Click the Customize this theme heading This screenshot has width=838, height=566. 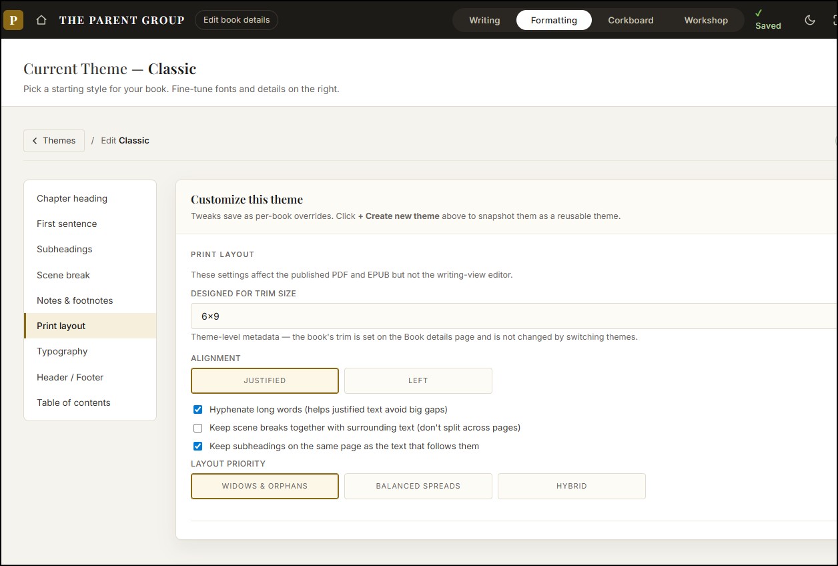247,200
